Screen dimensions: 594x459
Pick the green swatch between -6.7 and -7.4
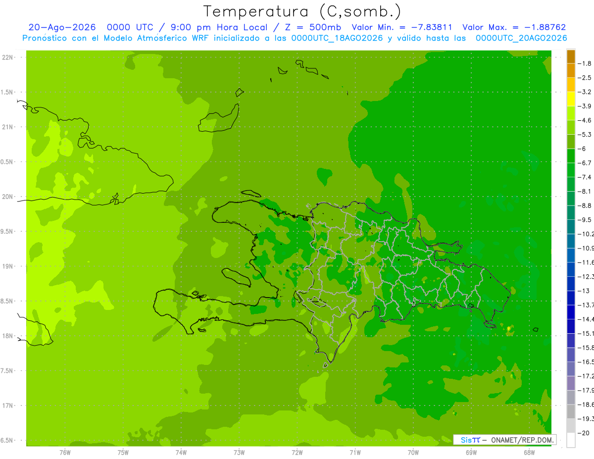tap(571, 170)
